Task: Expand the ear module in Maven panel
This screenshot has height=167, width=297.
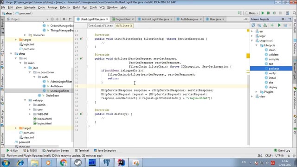Action: [252, 31]
